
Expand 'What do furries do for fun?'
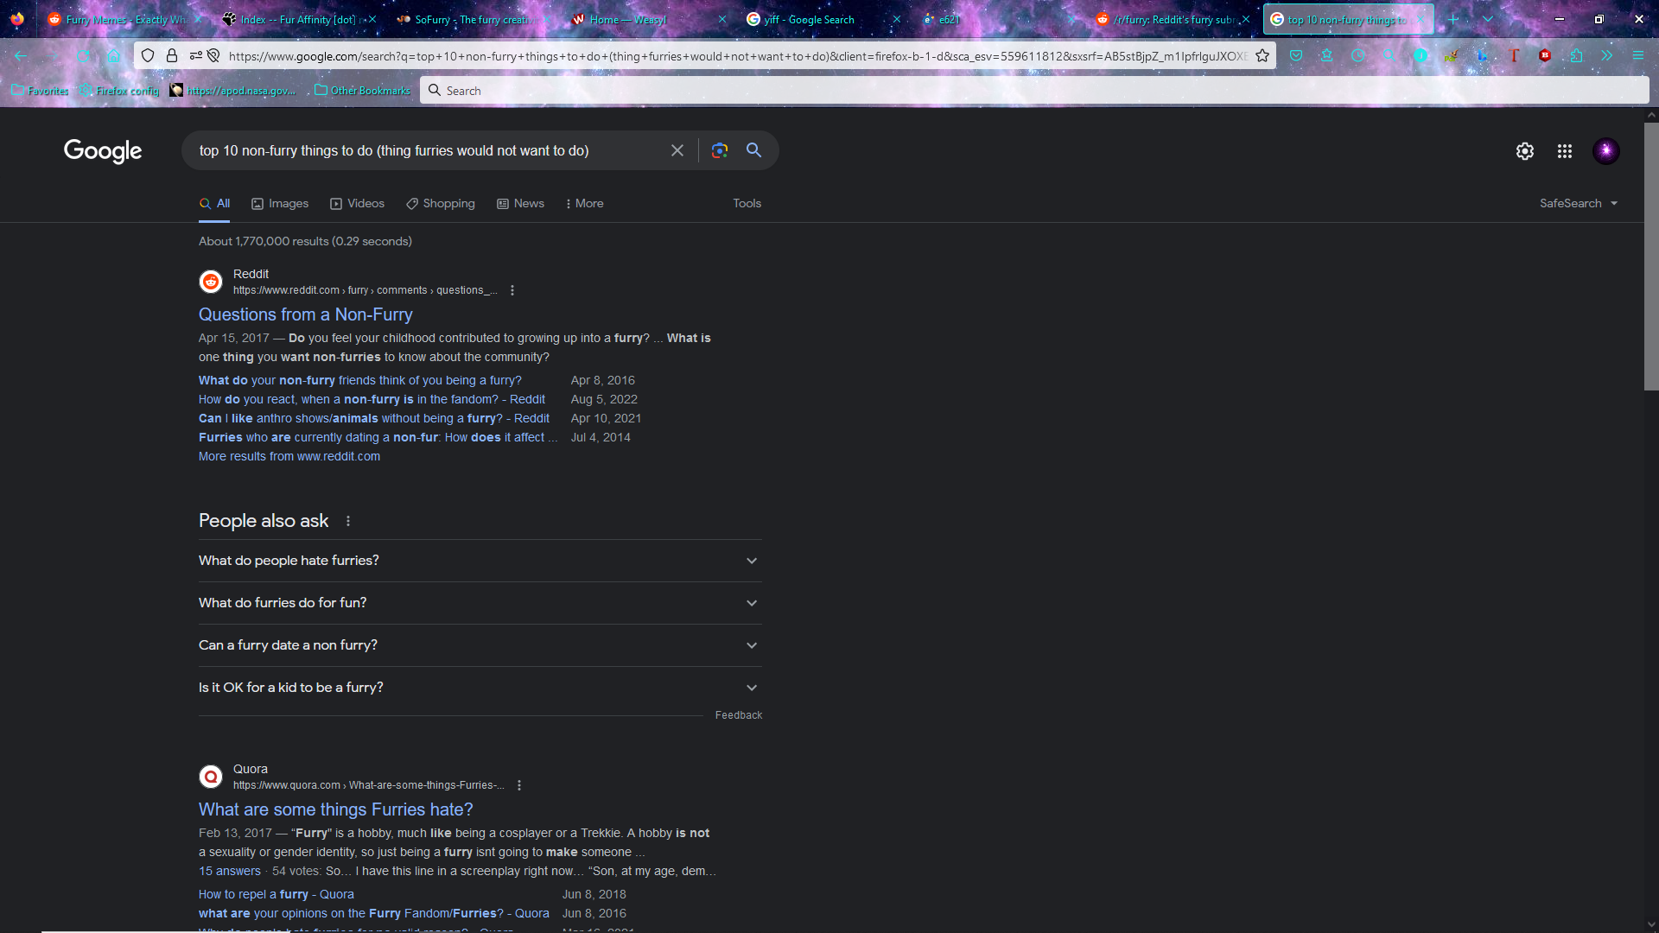(480, 603)
